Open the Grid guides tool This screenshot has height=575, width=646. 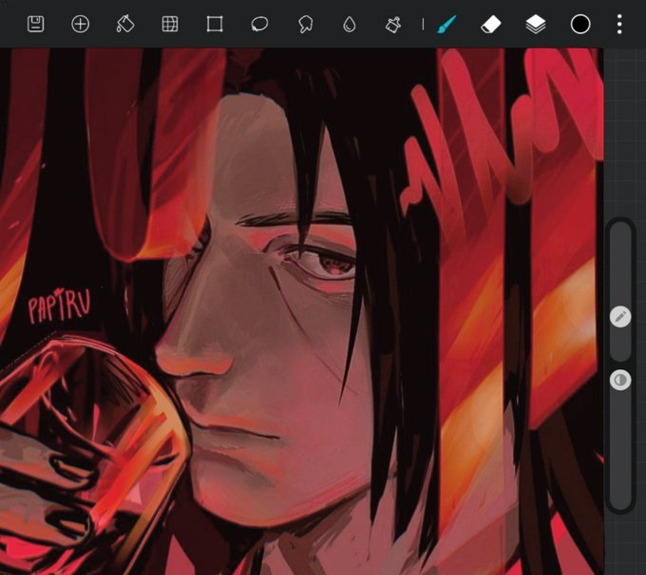tap(170, 24)
